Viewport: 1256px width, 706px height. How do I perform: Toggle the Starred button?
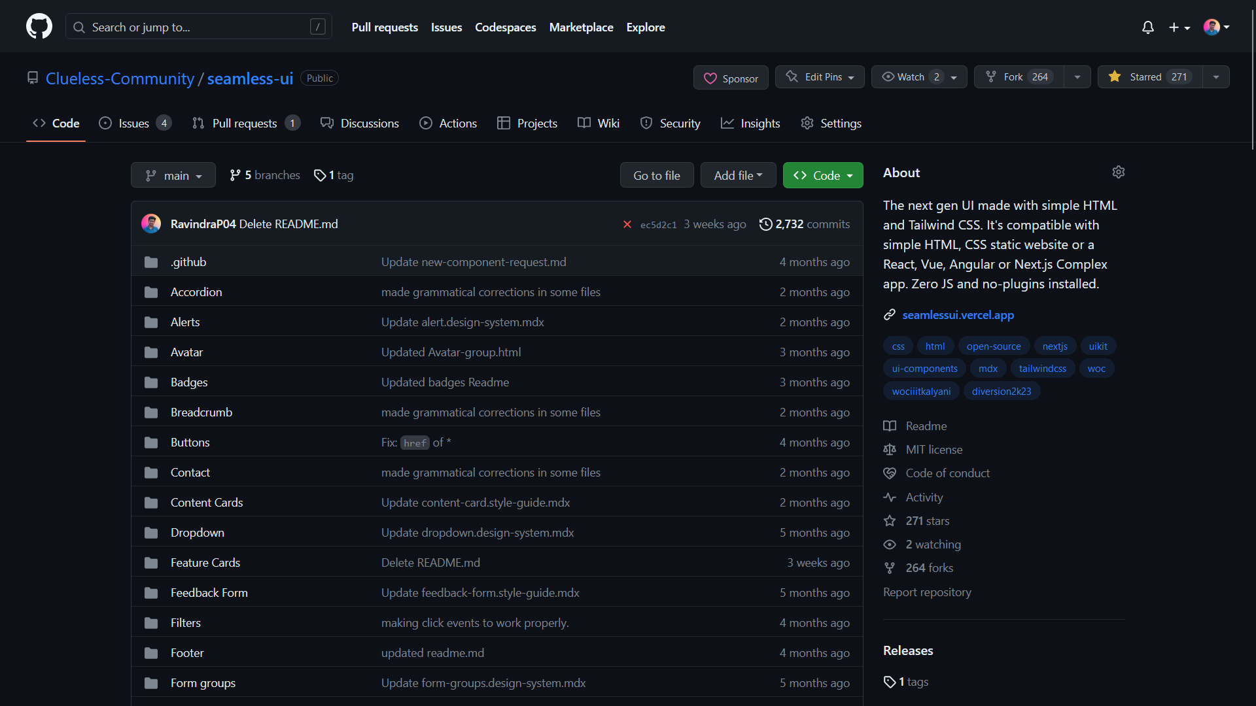[1150, 77]
